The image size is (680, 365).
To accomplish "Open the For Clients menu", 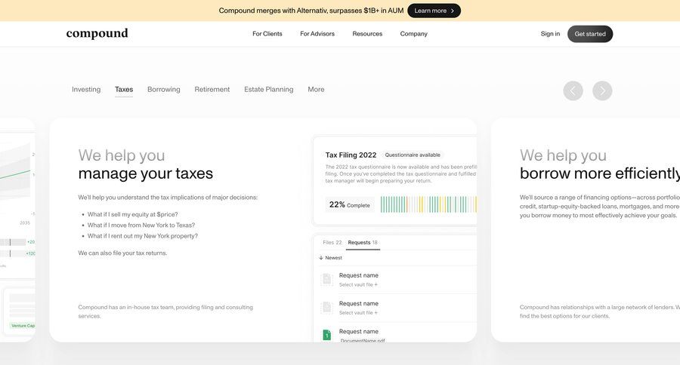I will click(x=267, y=34).
